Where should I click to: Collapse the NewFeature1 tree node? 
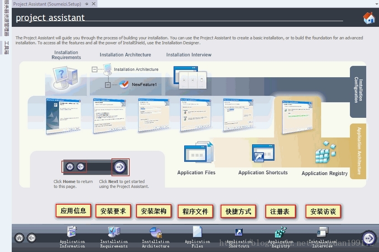108,85
